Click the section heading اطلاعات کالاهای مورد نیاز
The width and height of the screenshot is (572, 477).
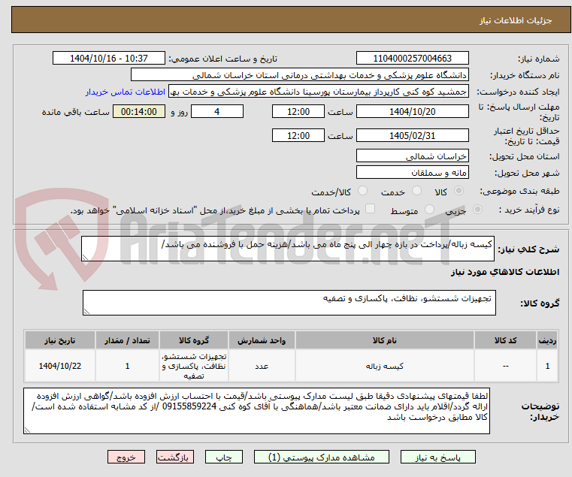click(505, 272)
